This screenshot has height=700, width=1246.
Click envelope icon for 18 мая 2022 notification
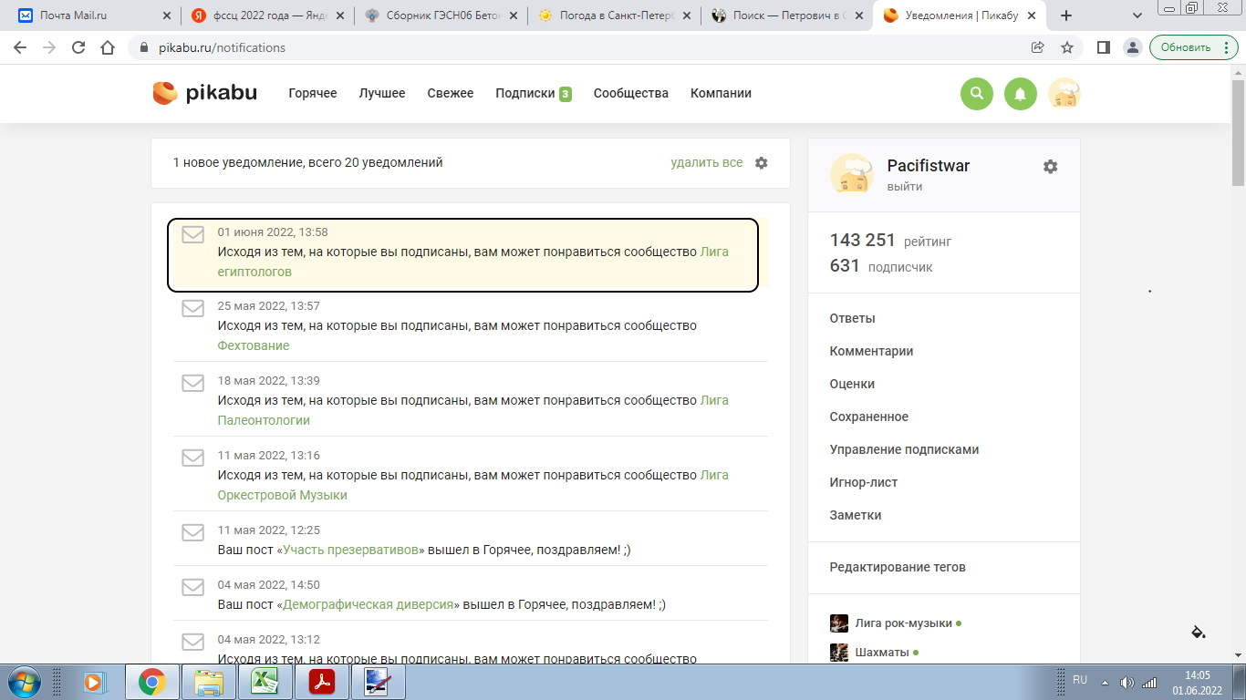(x=192, y=383)
